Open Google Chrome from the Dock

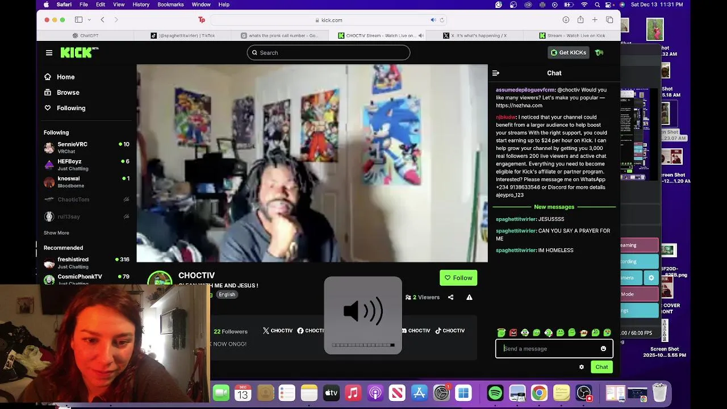coord(539,393)
